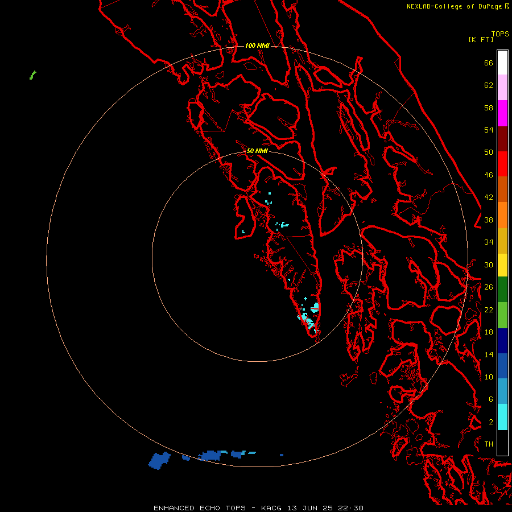Viewport: 512px width, 512px height.
Task: Click the "30" legend value
Action: pyautogui.click(x=489, y=265)
